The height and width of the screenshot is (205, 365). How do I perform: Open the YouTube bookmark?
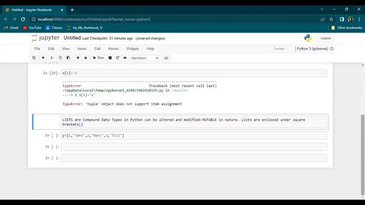[x=32, y=28]
